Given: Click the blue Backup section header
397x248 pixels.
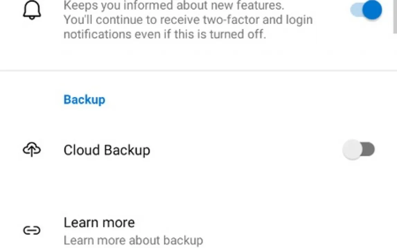Looking at the screenshot, I should coord(84,100).
